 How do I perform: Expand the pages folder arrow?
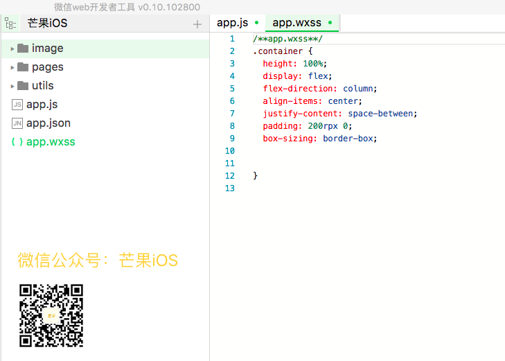12,67
